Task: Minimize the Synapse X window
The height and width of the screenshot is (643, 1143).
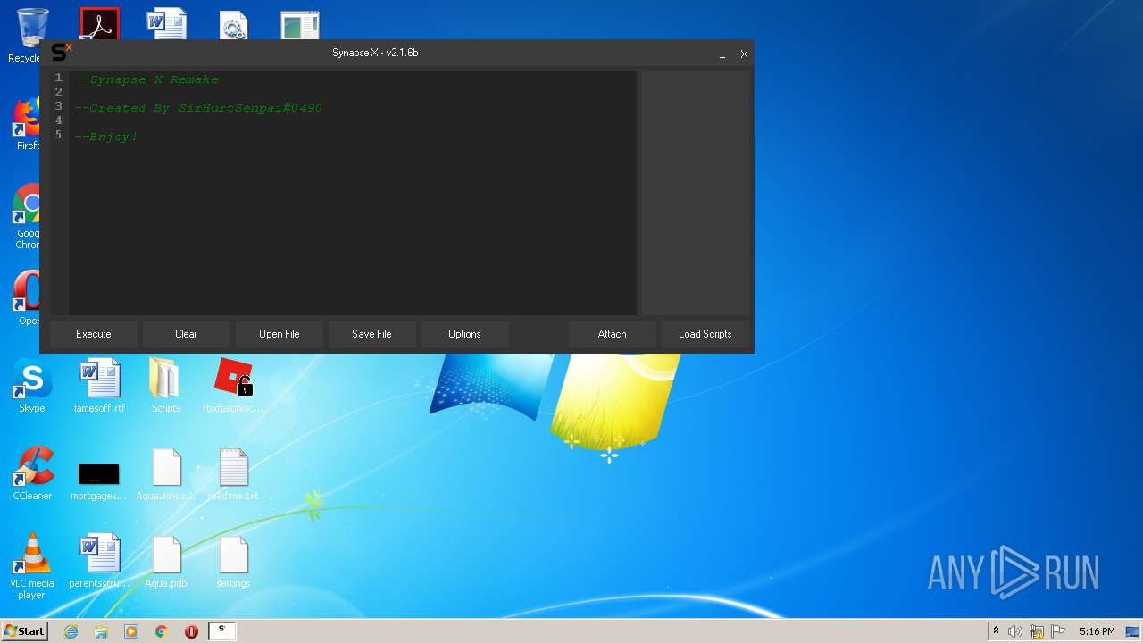Action: (x=722, y=55)
